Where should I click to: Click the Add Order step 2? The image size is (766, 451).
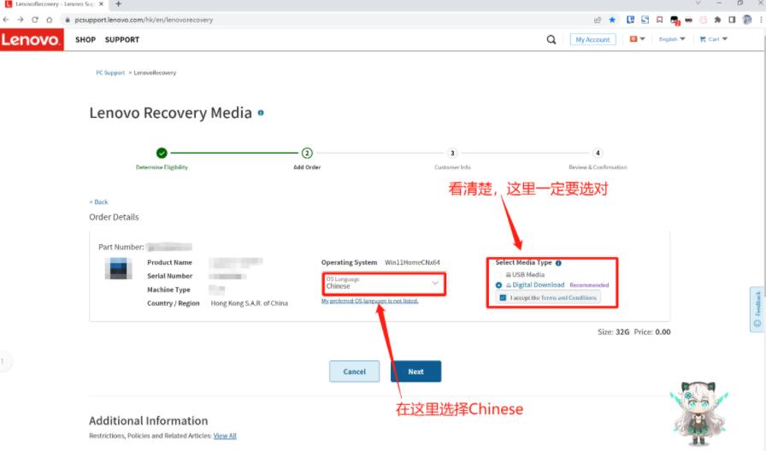coord(307,153)
